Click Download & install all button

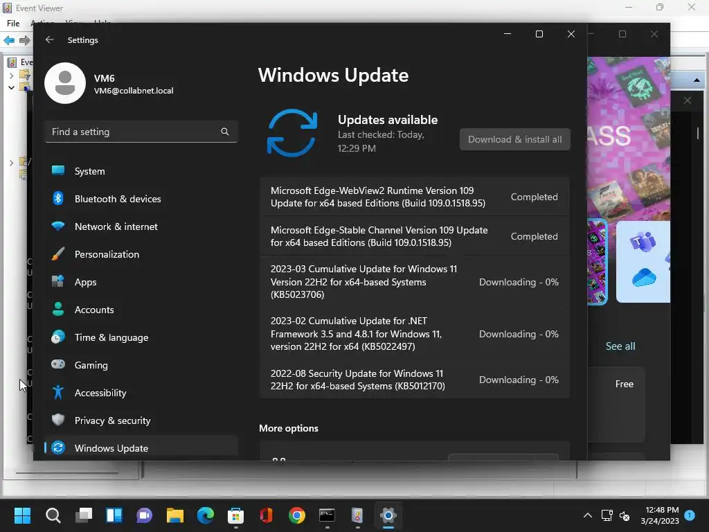click(x=514, y=139)
